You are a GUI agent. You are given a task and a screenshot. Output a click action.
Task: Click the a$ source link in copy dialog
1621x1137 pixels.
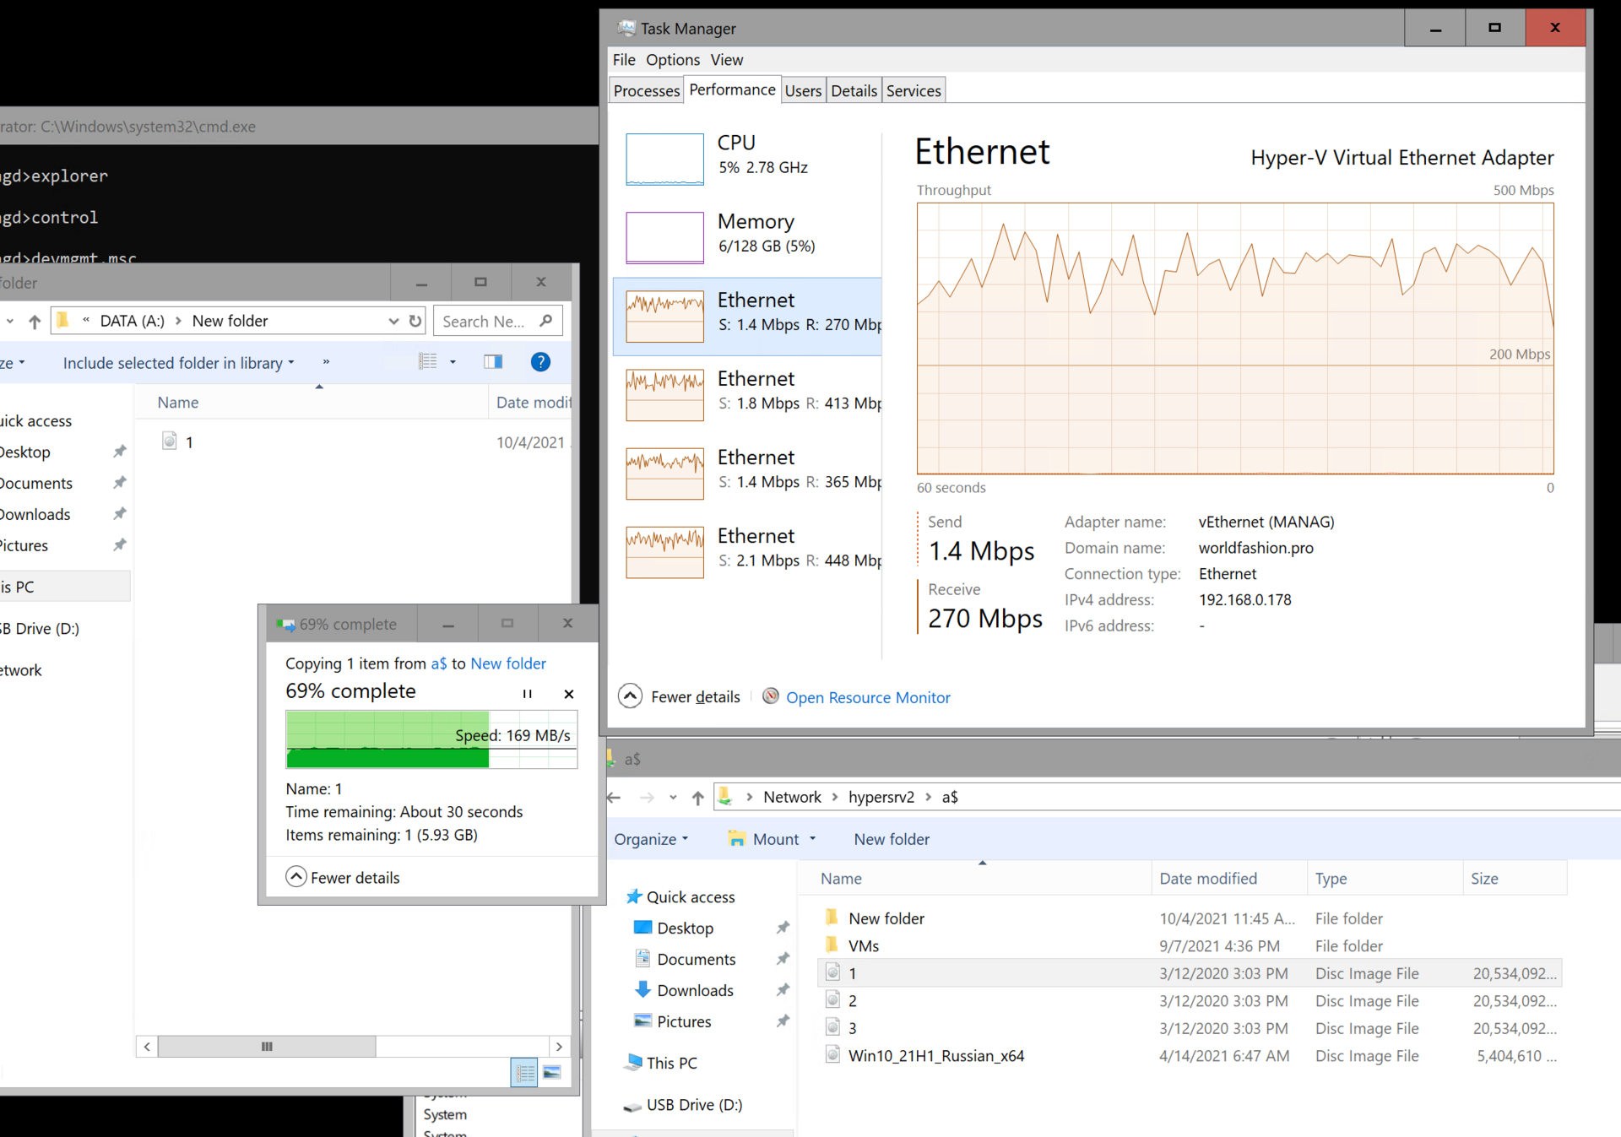(438, 663)
